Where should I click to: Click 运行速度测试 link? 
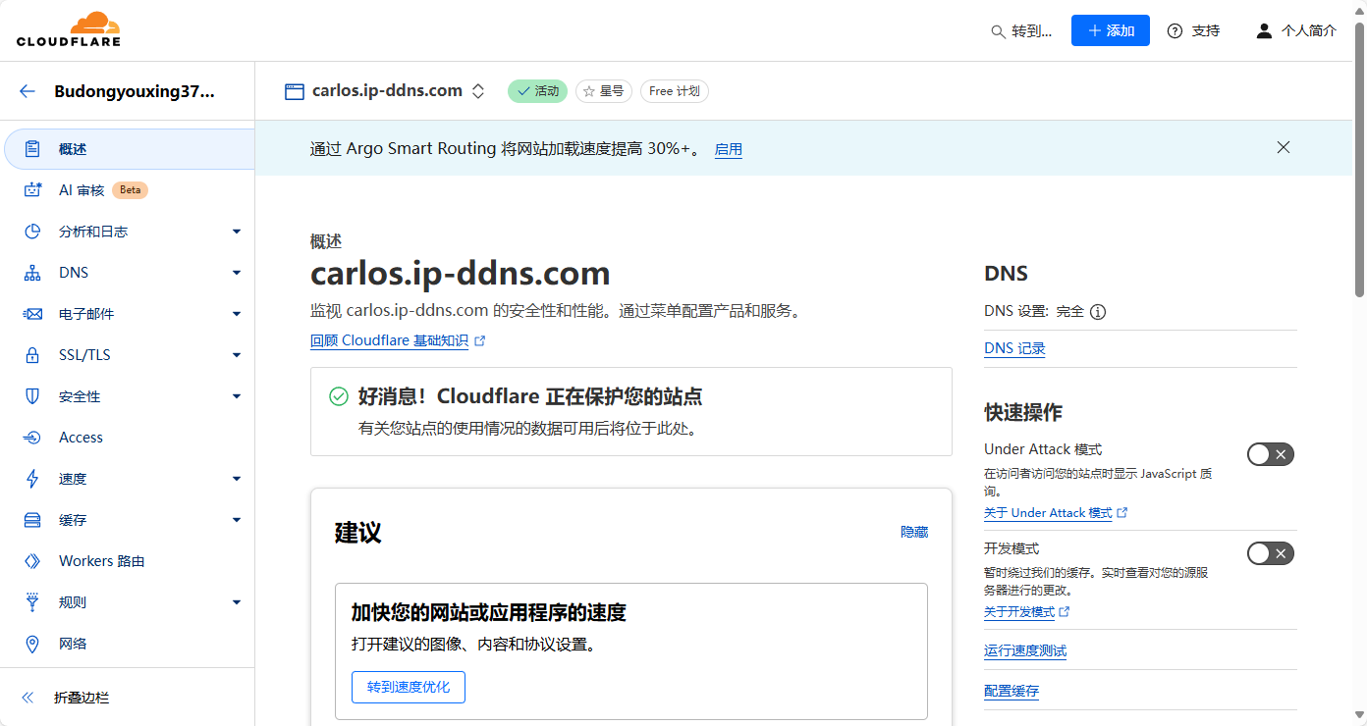1025,650
